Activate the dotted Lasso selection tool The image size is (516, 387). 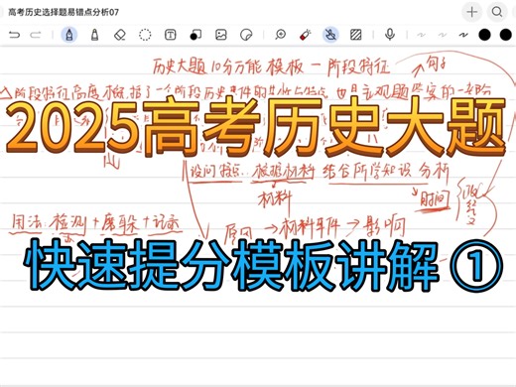145,35
